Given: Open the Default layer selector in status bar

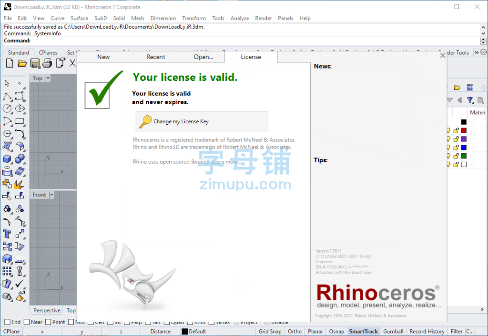Looking at the screenshot, I should [x=194, y=331].
